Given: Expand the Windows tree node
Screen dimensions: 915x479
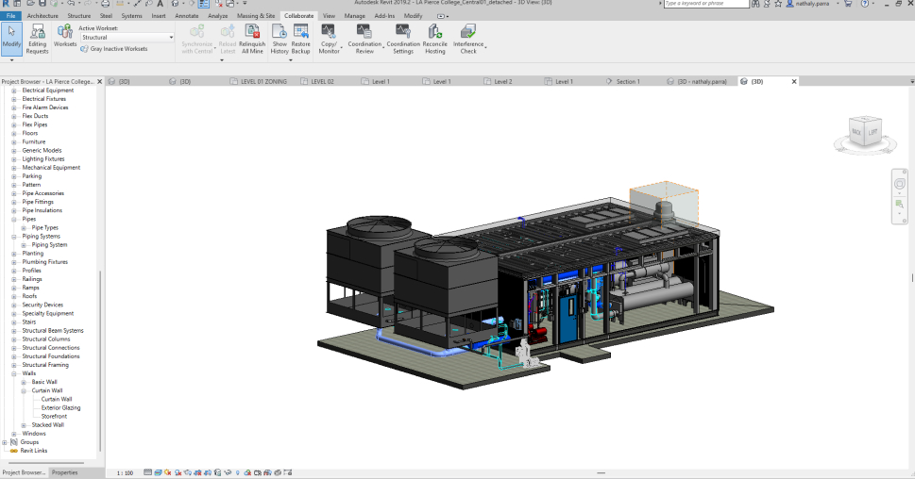Looking at the screenshot, I should coord(16,434).
